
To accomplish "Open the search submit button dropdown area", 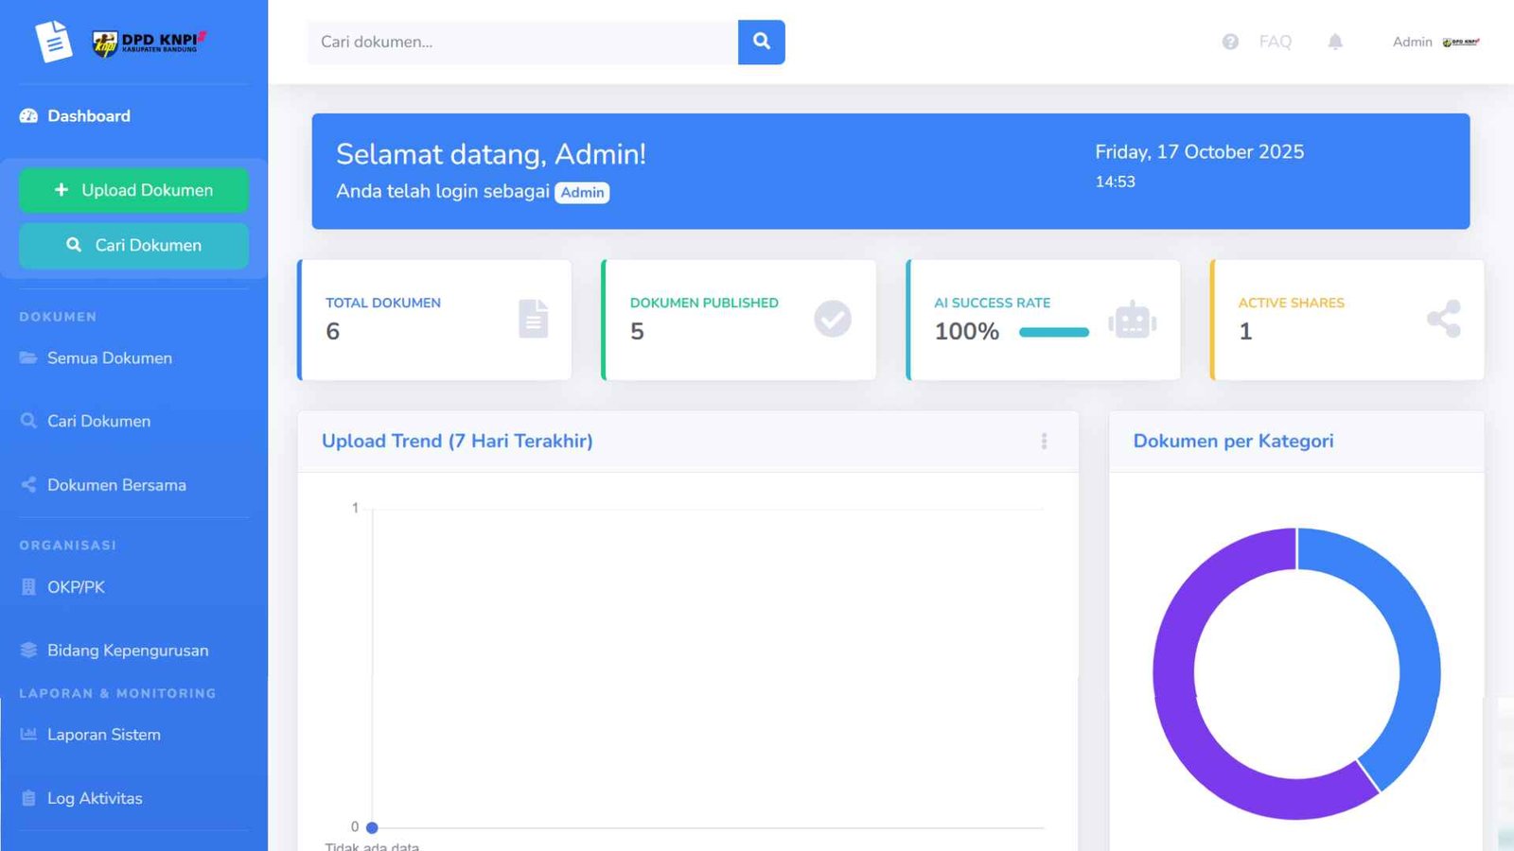I will (x=762, y=42).
